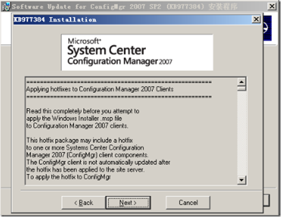
Task: Click the text 'Applying hotfixes to Configuration Manager 2007 Clients'
Action: [x=100, y=89]
